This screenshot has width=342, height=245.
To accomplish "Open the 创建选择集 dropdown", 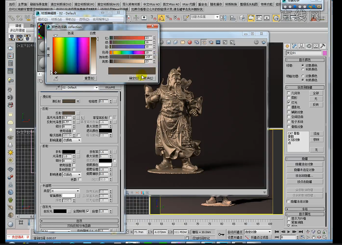I will click(217, 17).
